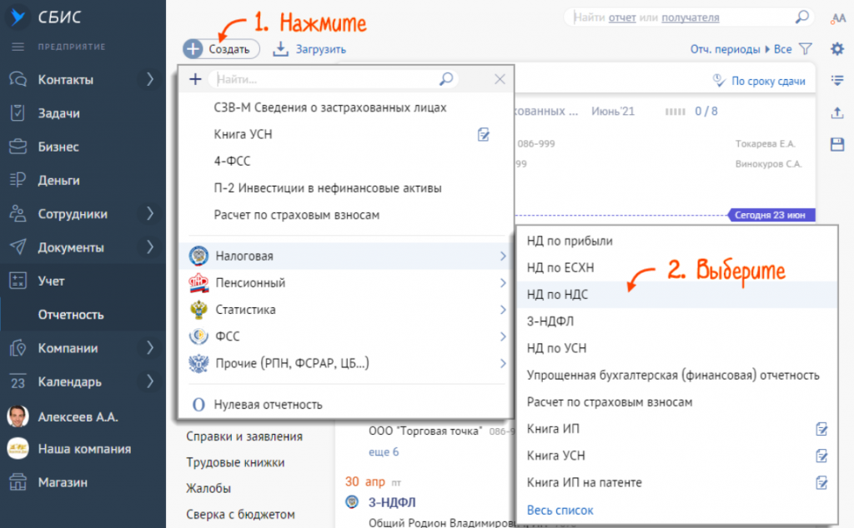854x528 pixels.
Task: Open Весь список link
Action: 560,510
